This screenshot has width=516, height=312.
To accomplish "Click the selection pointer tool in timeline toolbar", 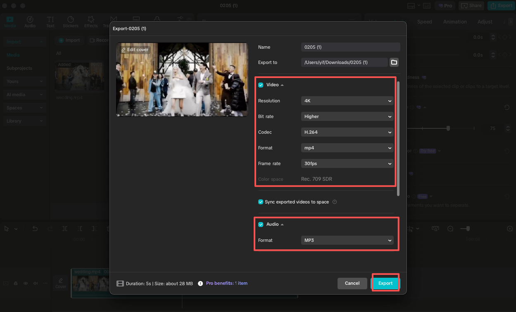I will tap(7, 229).
